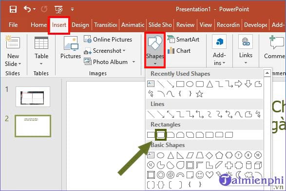
Task: Open the Recording tab
Action: [228, 25]
